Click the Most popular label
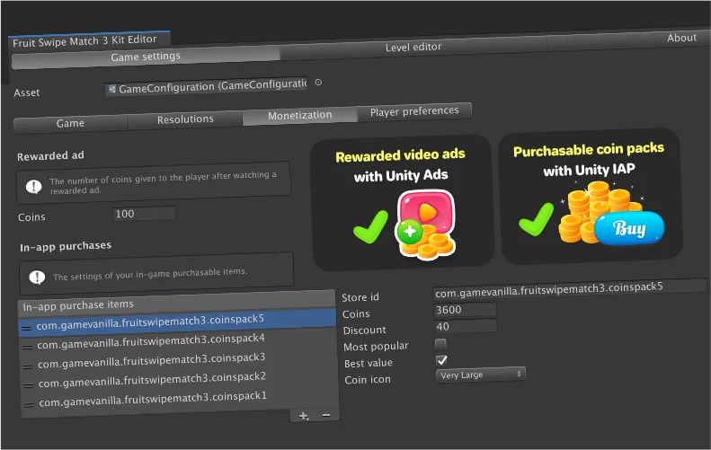Screen dimensions: 711x450 point(376,347)
